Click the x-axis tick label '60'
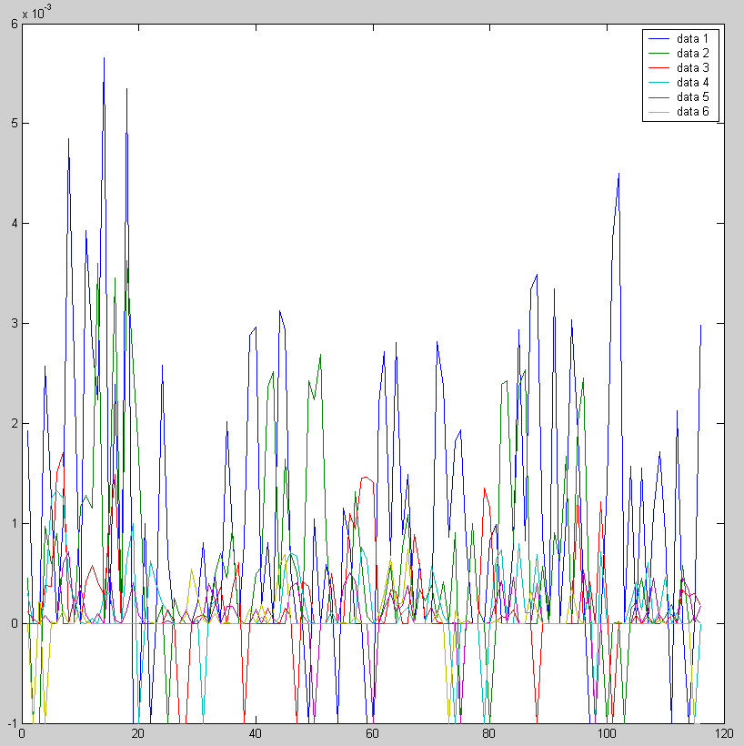 click(371, 734)
